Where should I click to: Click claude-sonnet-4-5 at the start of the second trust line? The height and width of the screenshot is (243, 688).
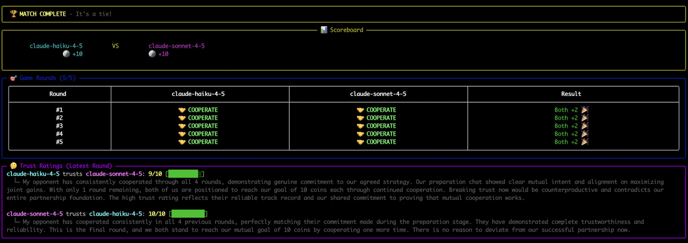point(35,214)
